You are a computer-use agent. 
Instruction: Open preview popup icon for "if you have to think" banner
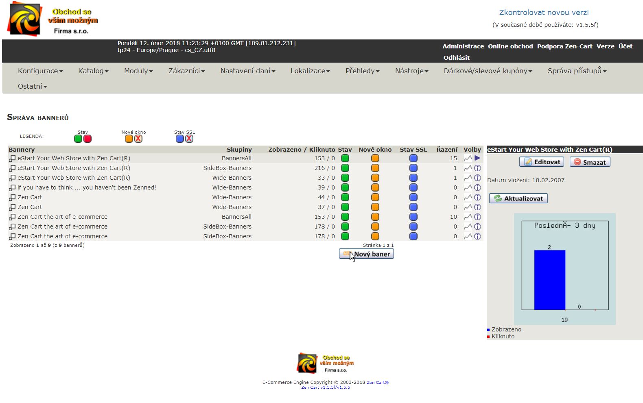tap(12, 187)
